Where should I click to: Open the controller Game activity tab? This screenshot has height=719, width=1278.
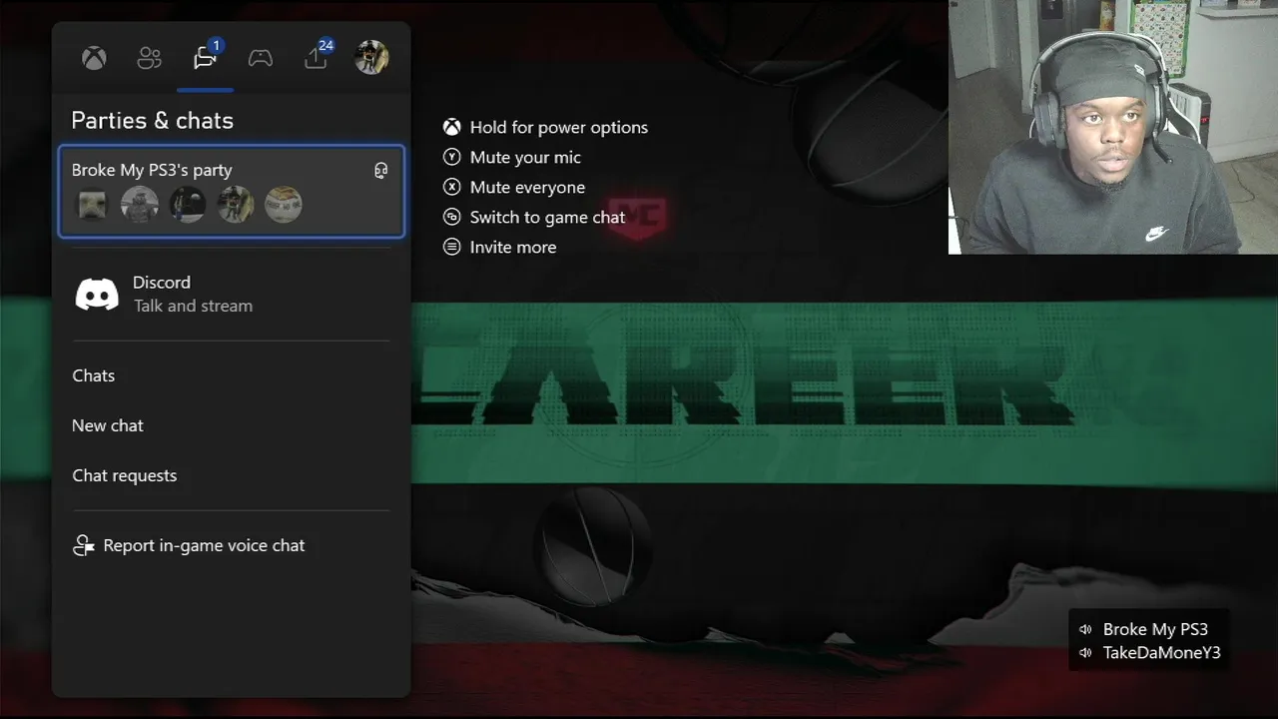point(261,58)
